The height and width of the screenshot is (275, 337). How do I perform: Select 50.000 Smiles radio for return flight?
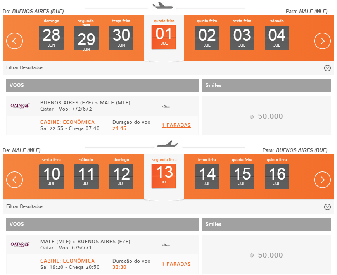[252, 255]
